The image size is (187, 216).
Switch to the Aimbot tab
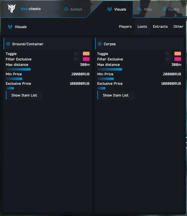(73, 9)
